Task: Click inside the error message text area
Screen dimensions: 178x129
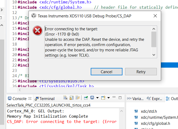Action: (x=98, y=42)
